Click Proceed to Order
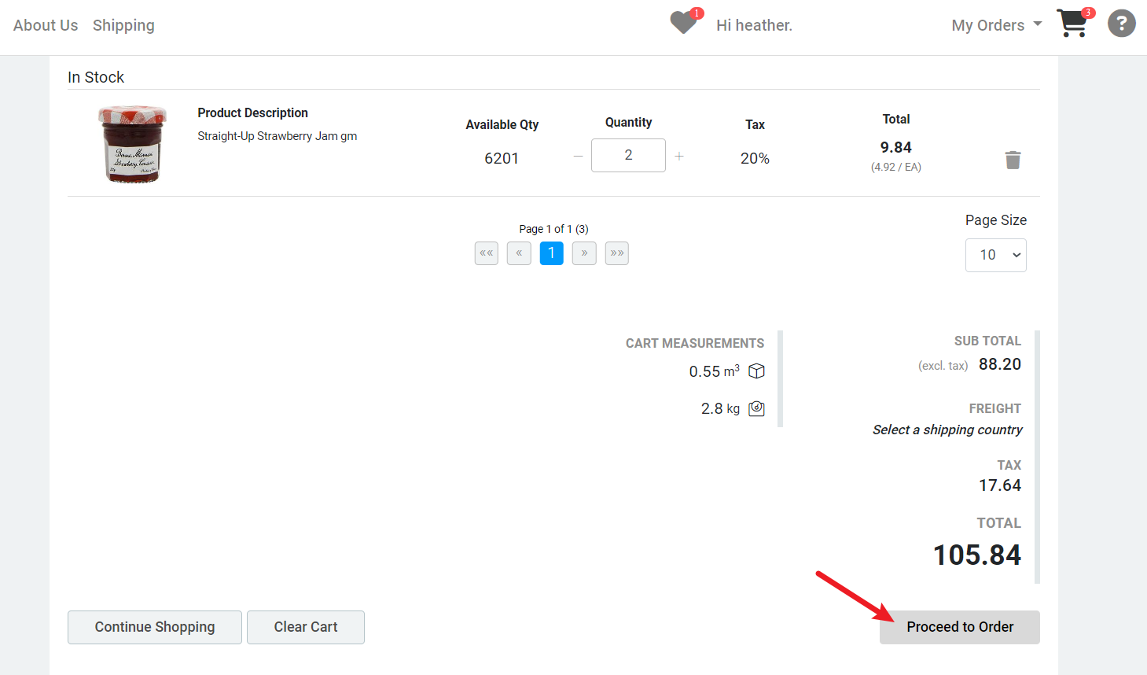 (959, 627)
